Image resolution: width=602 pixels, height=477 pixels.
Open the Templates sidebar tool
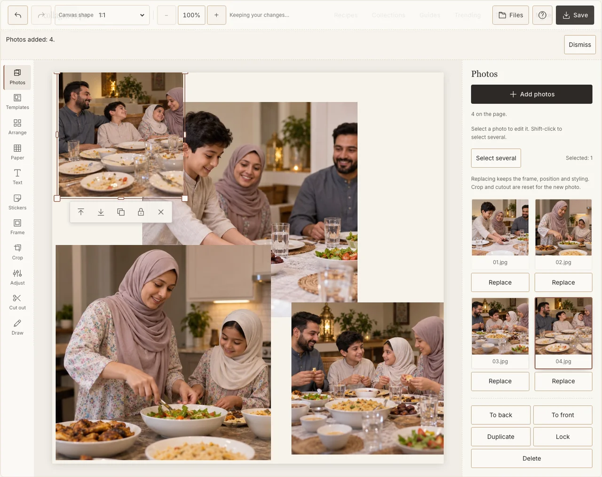tap(17, 102)
